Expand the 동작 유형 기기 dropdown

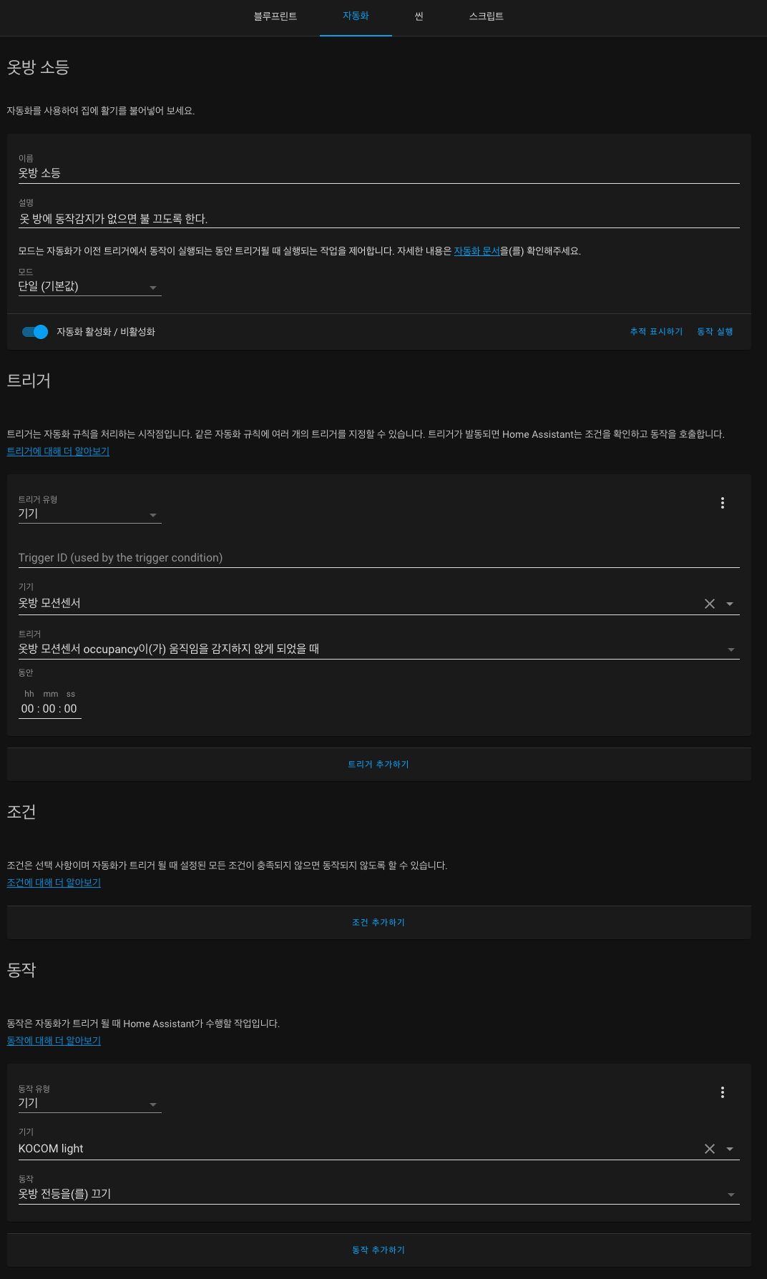pos(90,1104)
